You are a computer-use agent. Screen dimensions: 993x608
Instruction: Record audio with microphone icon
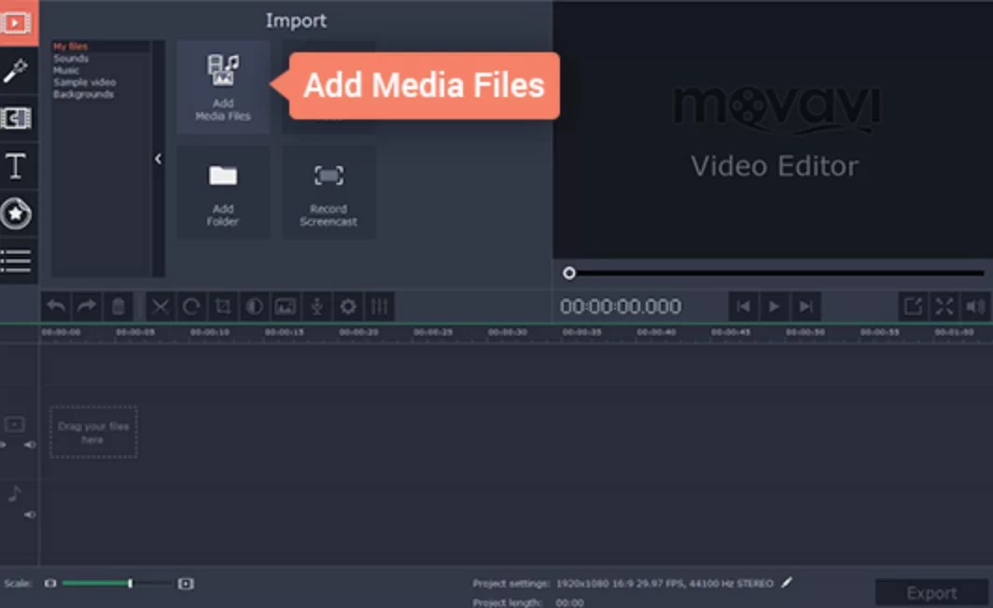coord(316,307)
